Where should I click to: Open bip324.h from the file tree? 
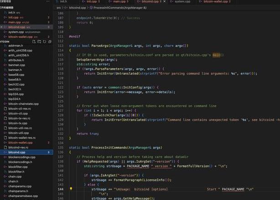26,99
